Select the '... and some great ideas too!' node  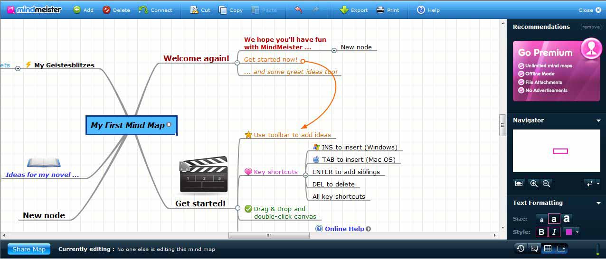[x=291, y=72]
